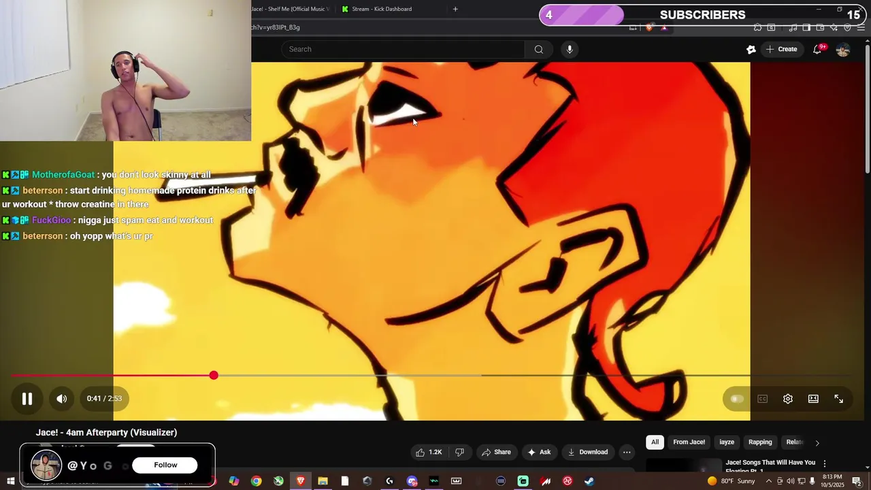Open YouTube notifications bell
The image size is (871, 490).
click(x=818, y=49)
